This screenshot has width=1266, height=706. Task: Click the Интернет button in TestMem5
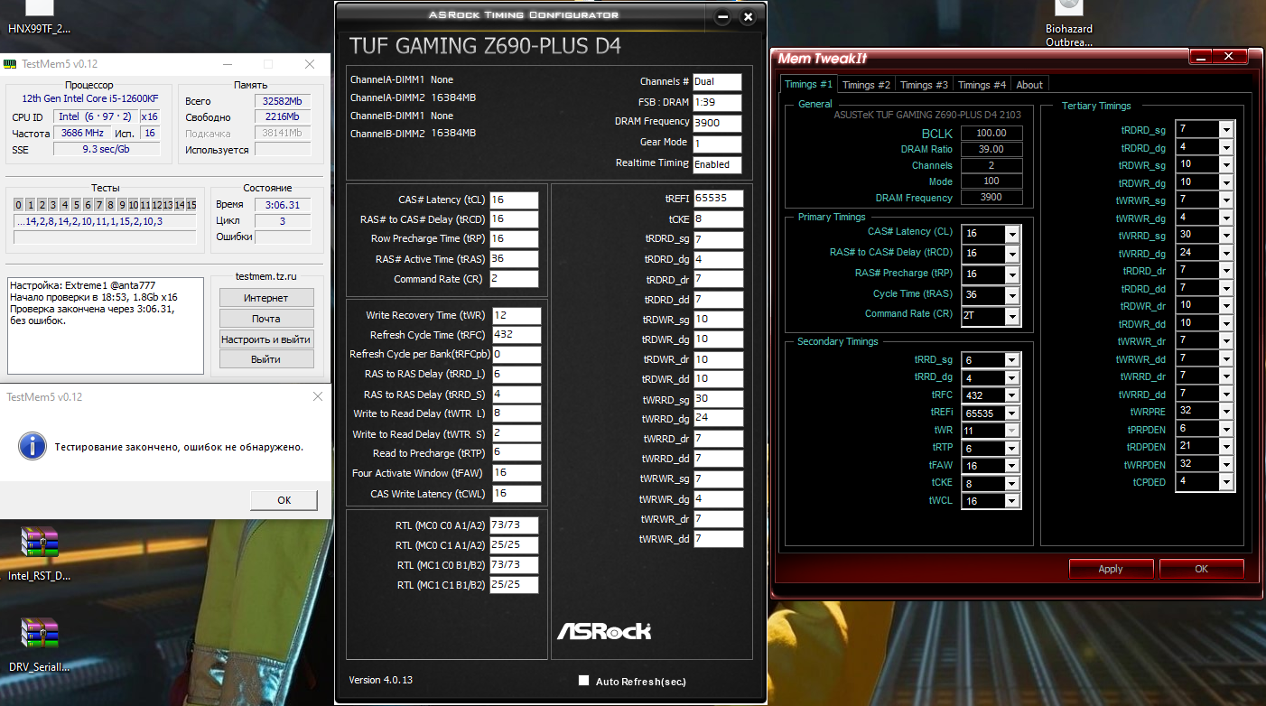pyautogui.click(x=265, y=298)
